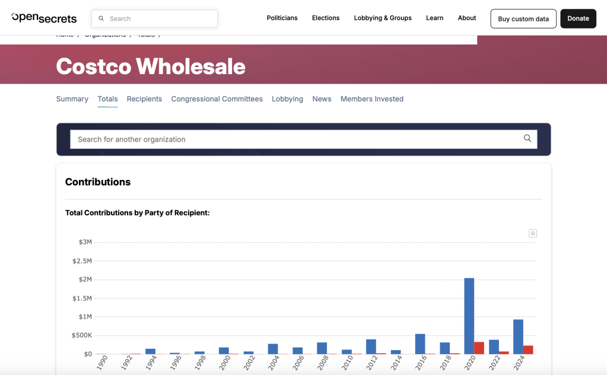Open the News tab
Image resolution: width=607 pixels, height=375 pixels.
pos(322,99)
